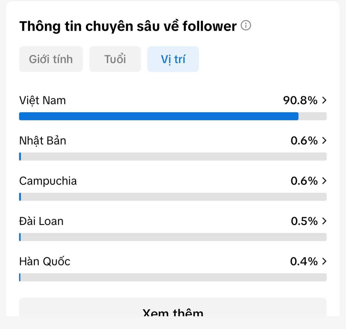Expand the Đài Loan chevron arrow

click(x=324, y=221)
